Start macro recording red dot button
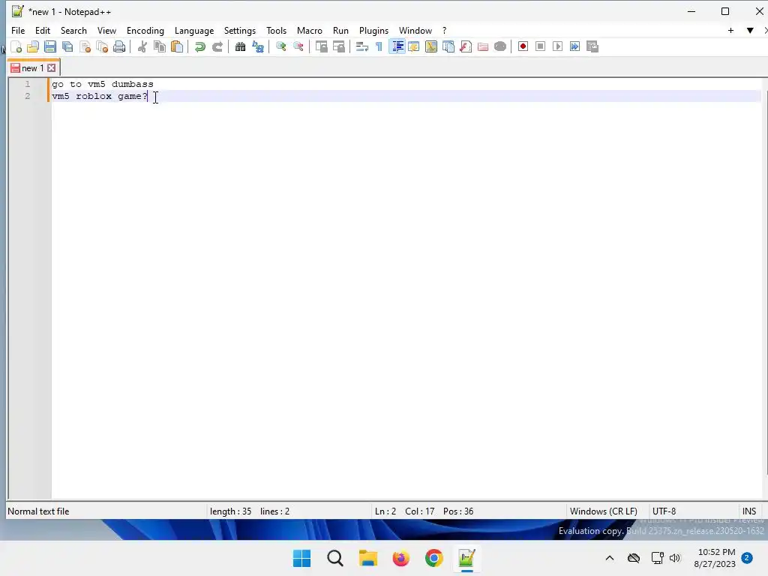Viewport: 768px width, 576px height. pyautogui.click(x=523, y=46)
